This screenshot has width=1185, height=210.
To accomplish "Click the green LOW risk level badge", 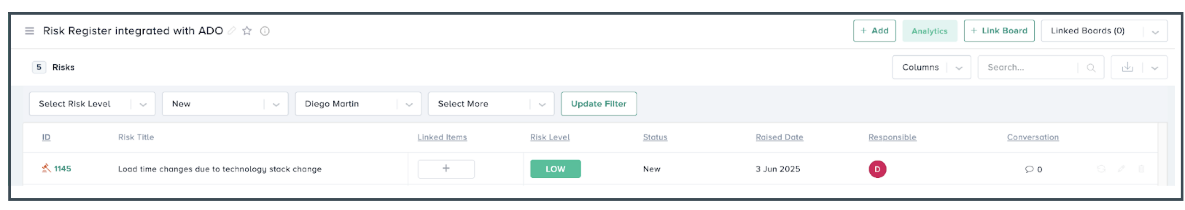I will click(x=555, y=169).
